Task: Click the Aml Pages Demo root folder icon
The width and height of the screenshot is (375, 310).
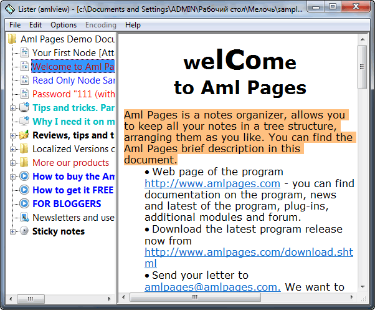Action: [x=12, y=39]
